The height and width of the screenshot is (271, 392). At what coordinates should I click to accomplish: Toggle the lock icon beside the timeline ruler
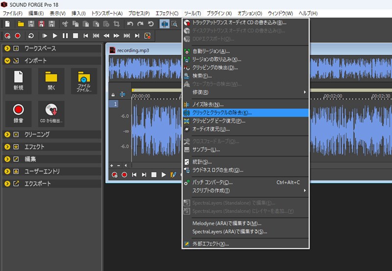point(113,94)
